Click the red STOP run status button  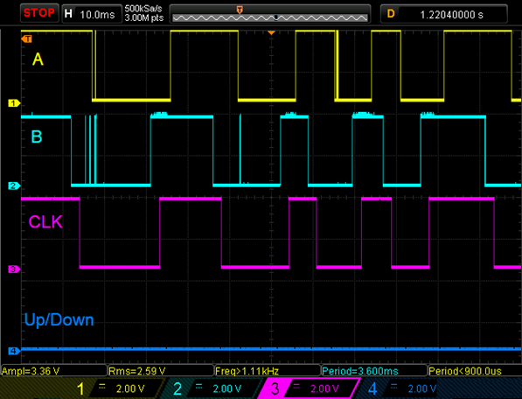click(39, 13)
